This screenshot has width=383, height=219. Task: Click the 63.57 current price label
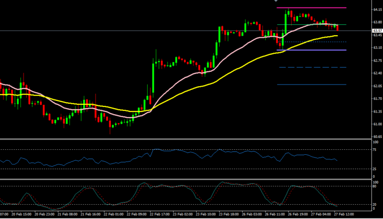coord(375,31)
